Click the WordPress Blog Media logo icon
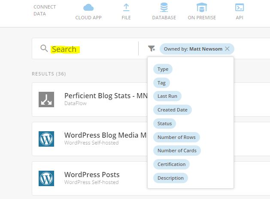The height and width of the screenshot is (199, 270). coord(46,139)
